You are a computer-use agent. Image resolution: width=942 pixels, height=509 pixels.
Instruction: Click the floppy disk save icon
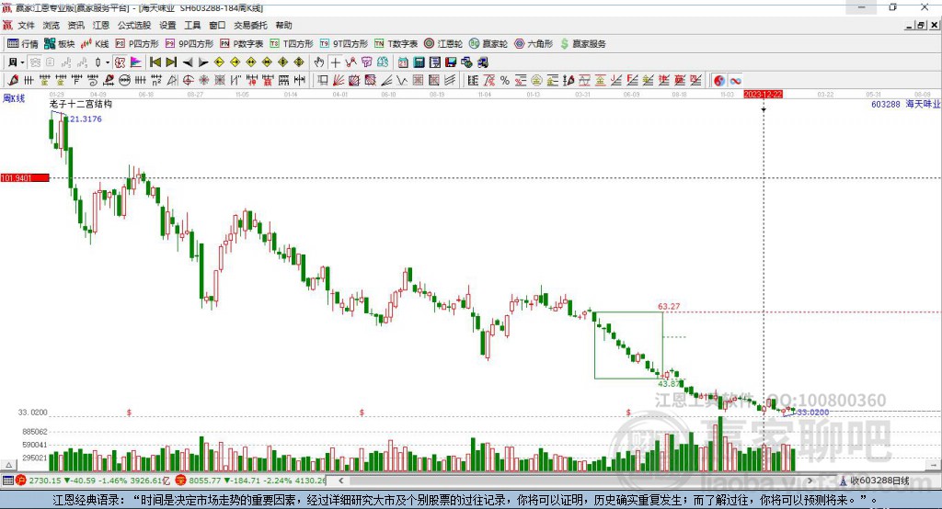[451, 62]
